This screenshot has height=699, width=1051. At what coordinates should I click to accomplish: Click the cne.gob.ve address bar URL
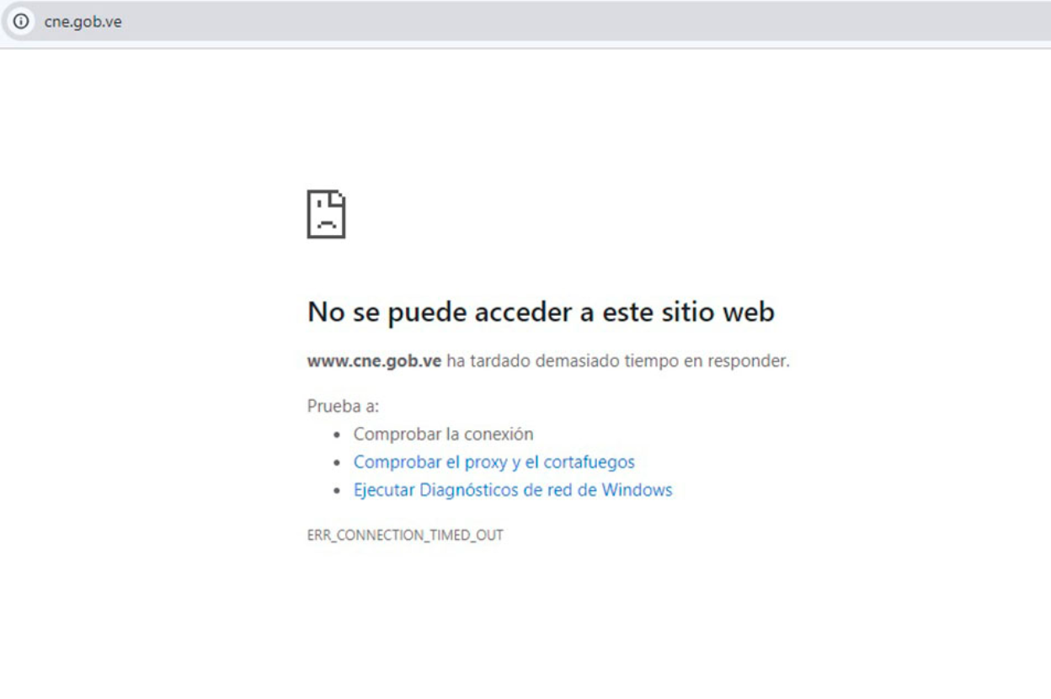(83, 22)
